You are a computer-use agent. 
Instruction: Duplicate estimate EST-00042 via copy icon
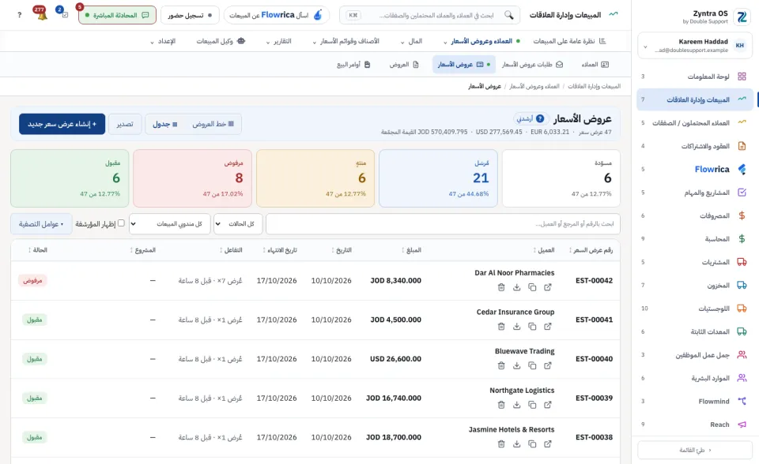[532, 287]
